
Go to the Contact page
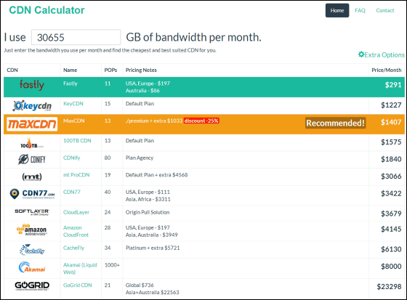[x=385, y=10]
